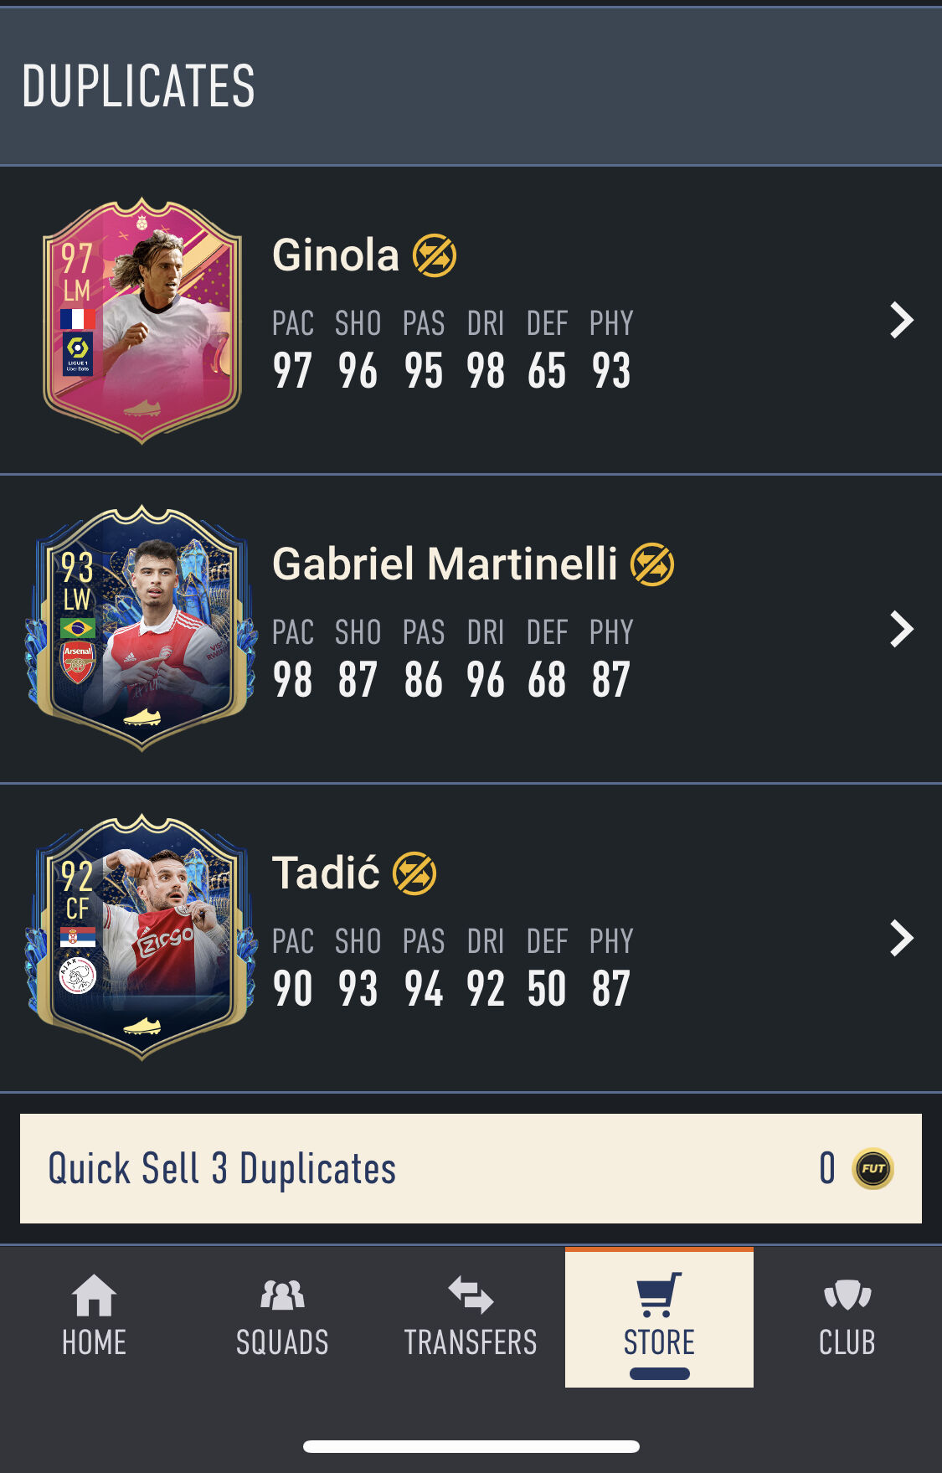Tap the Ginola player name
942x1473 pixels.
[x=336, y=255]
